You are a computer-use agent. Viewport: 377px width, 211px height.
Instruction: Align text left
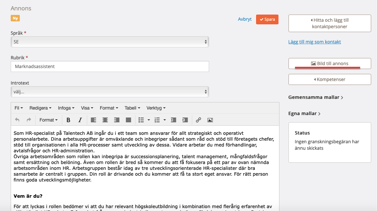coord(93,120)
